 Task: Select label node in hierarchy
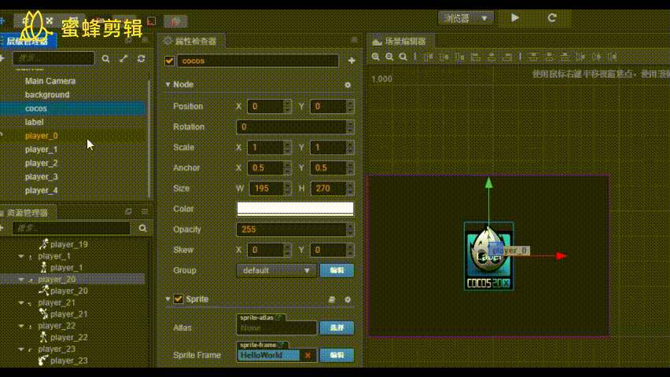coord(34,122)
